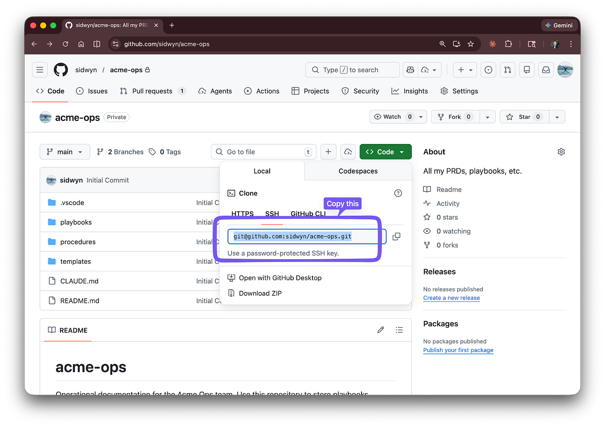This screenshot has width=605, height=427.
Task: Open the Activity link in About
Action: tap(441, 204)
